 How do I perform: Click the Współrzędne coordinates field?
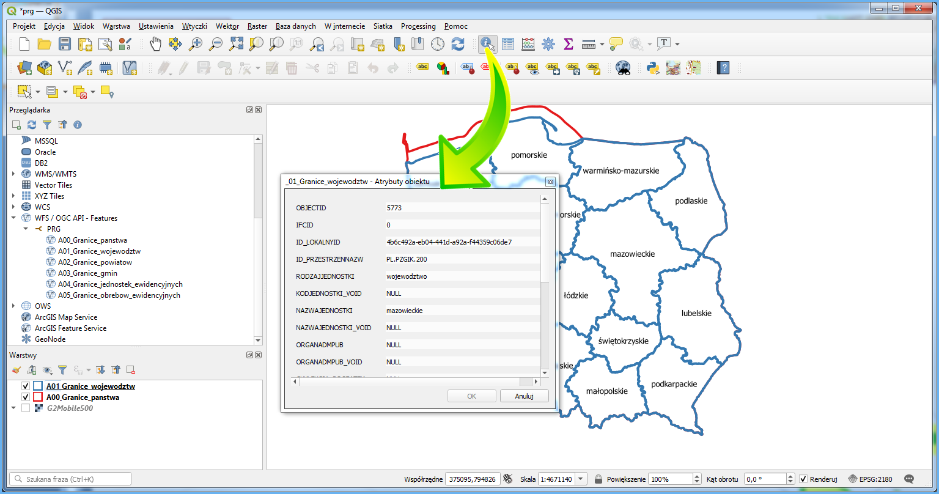click(473, 479)
